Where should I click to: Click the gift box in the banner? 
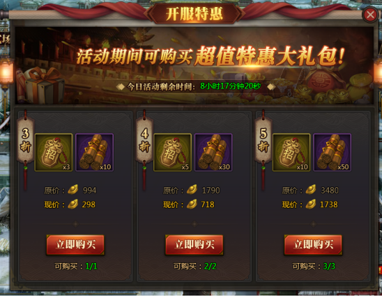[41, 85]
